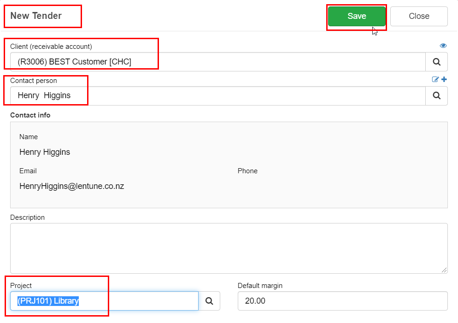Click the New Tender heading
458x323 pixels.
[x=36, y=16]
